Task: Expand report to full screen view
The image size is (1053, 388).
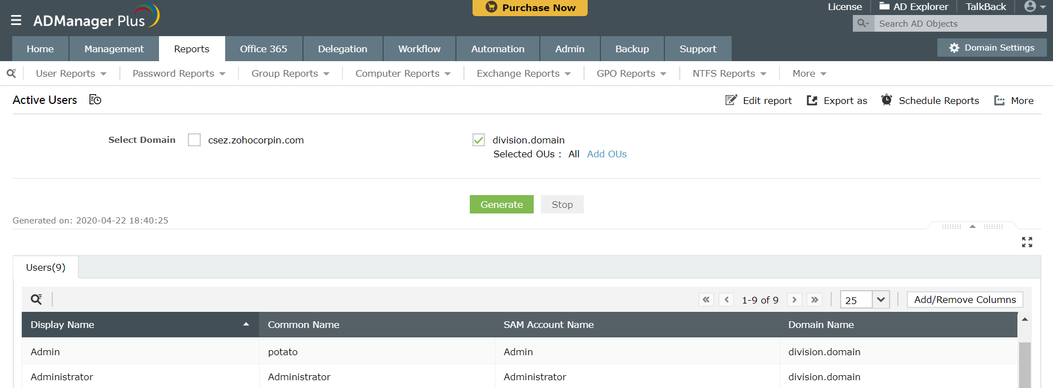Action: (1026, 242)
